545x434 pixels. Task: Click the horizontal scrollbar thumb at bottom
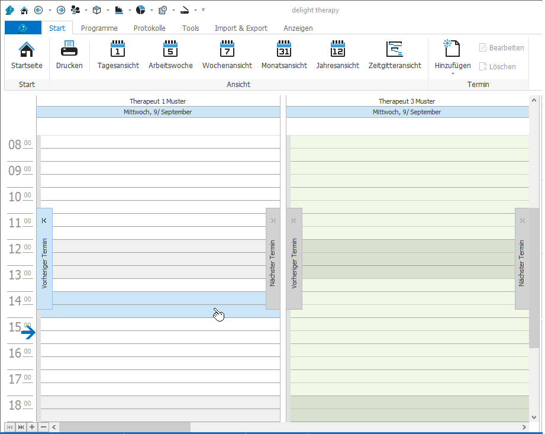coord(124,427)
